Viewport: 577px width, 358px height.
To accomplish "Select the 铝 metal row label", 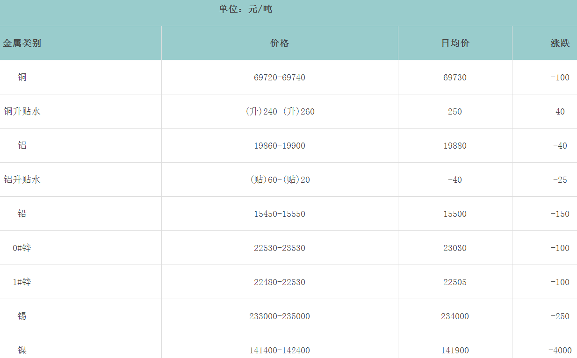I will pos(22,145).
